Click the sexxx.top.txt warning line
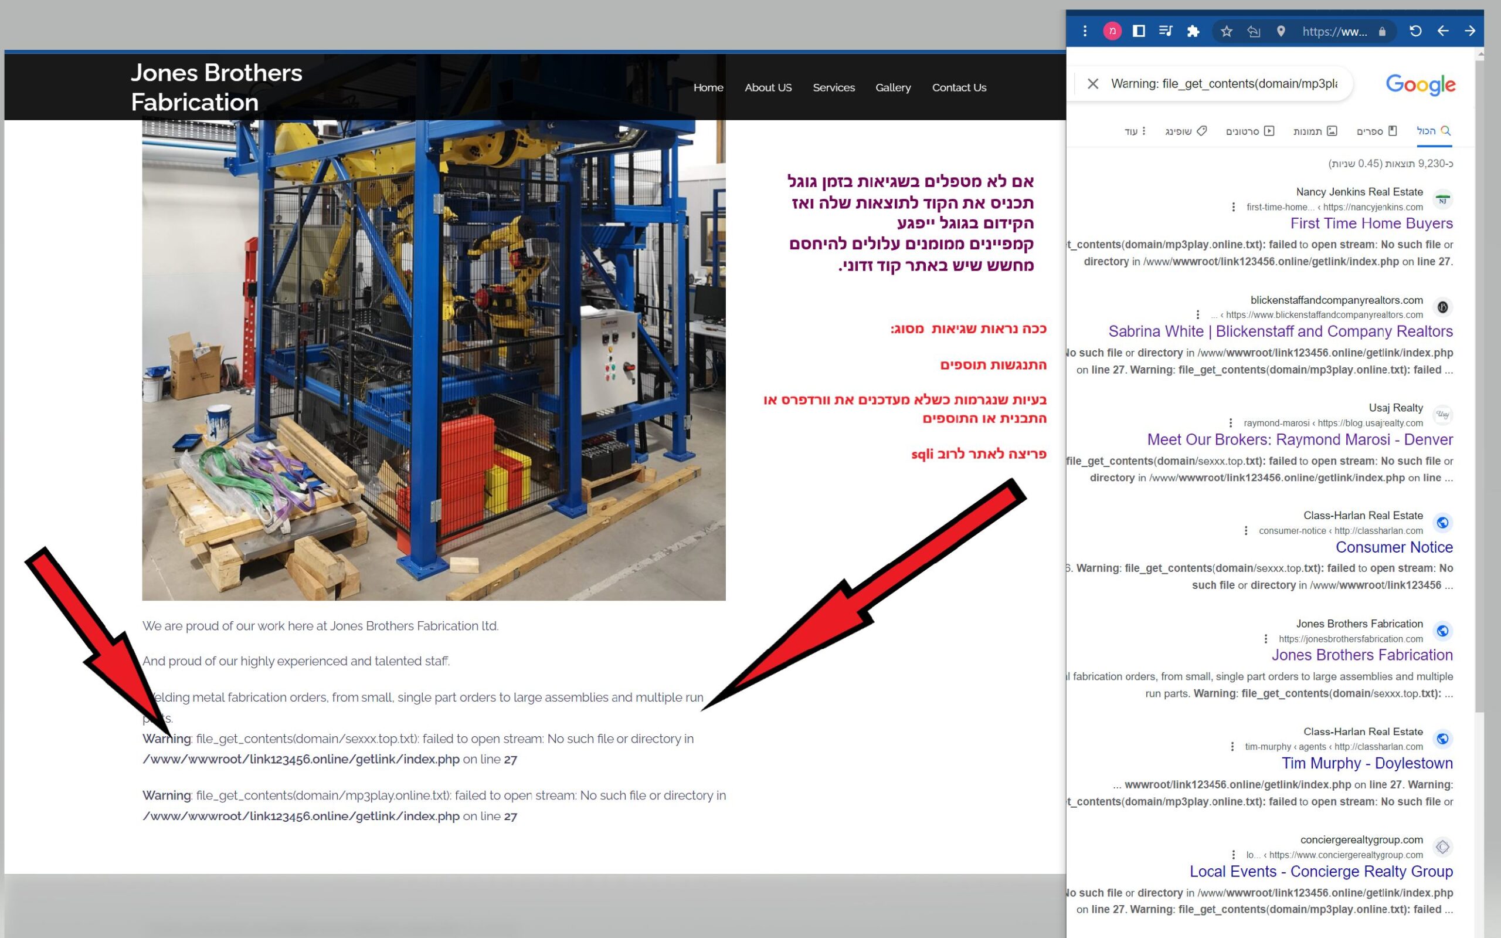Image resolution: width=1501 pixels, height=938 pixels. click(x=418, y=749)
